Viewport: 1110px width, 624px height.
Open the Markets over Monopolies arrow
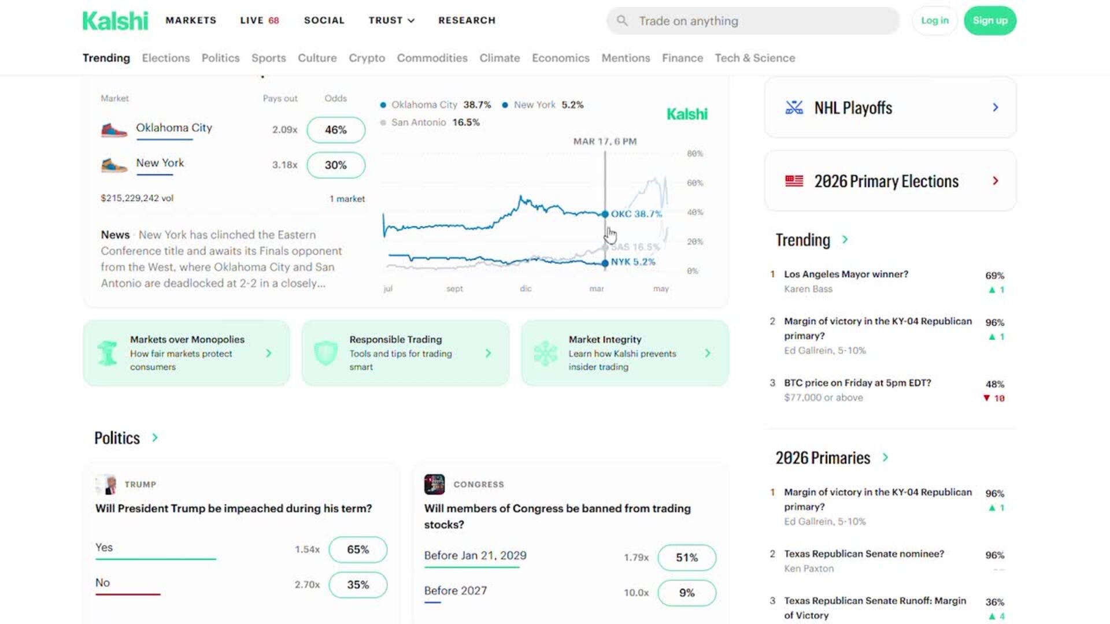pos(269,353)
